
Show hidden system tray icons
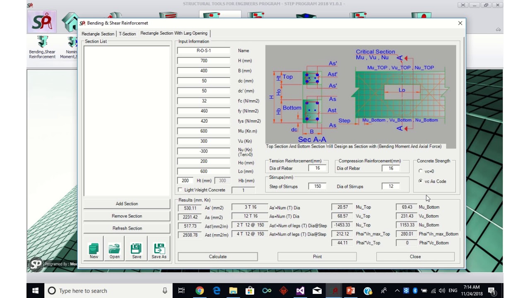point(397,291)
